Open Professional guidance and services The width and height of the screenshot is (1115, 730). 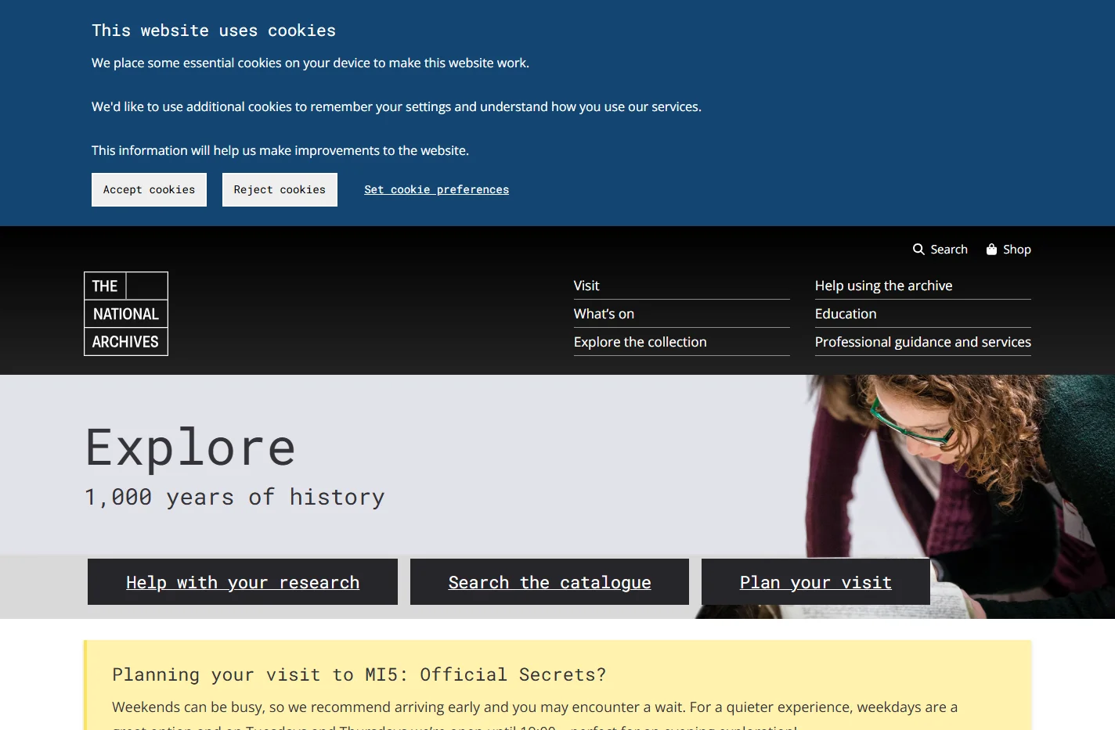point(922,342)
